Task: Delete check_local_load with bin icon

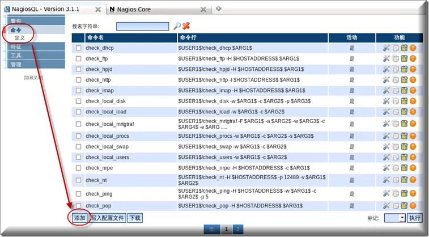Action: click(x=404, y=112)
